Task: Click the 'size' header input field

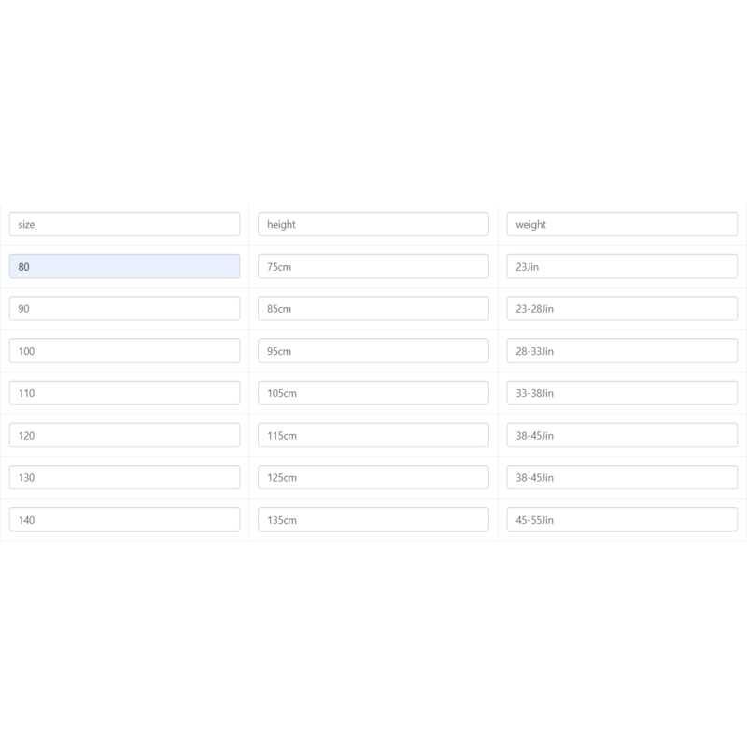Action: pyautogui.click(x=124, y=224)
